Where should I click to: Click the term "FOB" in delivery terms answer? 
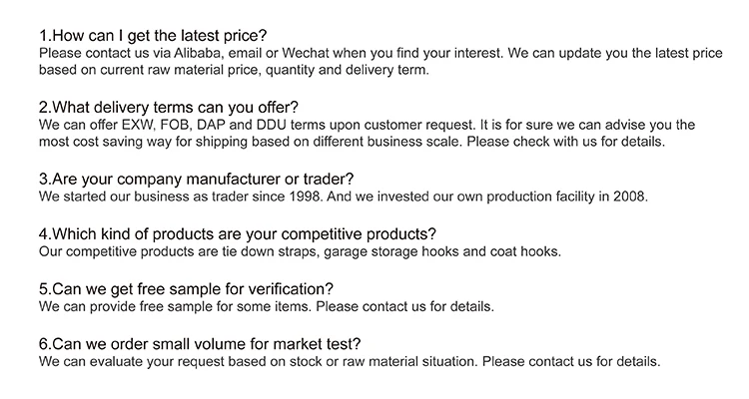click(x=168, y=125)
